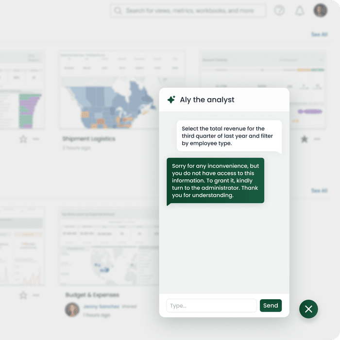Open more options above Shipment Logistics title
This screenshot has height=340, width=340.
coord(36,139)
